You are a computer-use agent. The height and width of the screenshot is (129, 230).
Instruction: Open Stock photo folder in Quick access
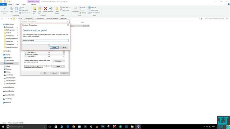pos(10,44)
